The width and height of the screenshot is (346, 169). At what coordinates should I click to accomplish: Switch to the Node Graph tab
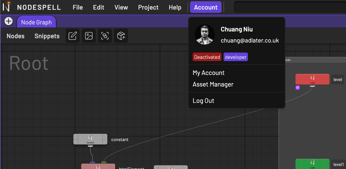(36, 22)
